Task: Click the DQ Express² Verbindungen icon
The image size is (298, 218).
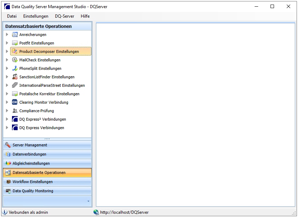Action: pyautogui.click(x=14, y=119)
